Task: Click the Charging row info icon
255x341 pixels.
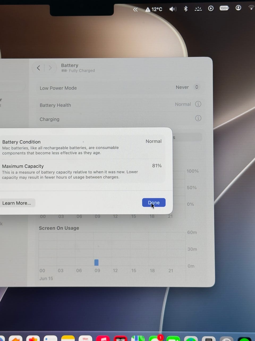Action: pos(198,118)
